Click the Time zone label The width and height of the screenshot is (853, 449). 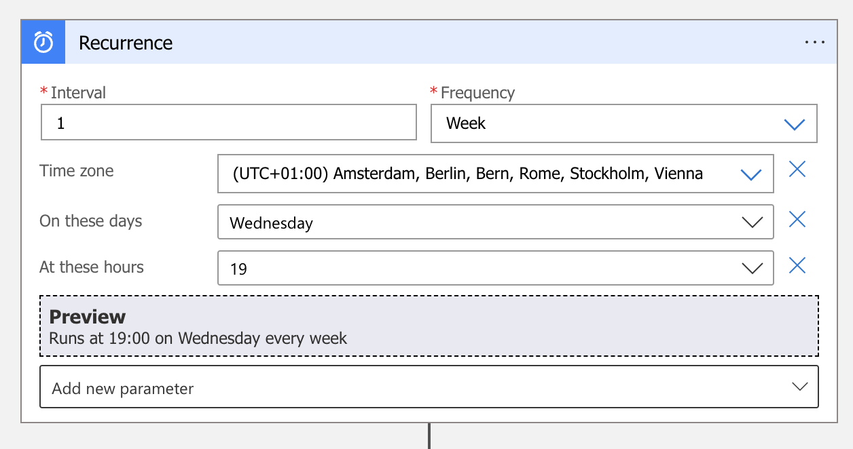77,171
